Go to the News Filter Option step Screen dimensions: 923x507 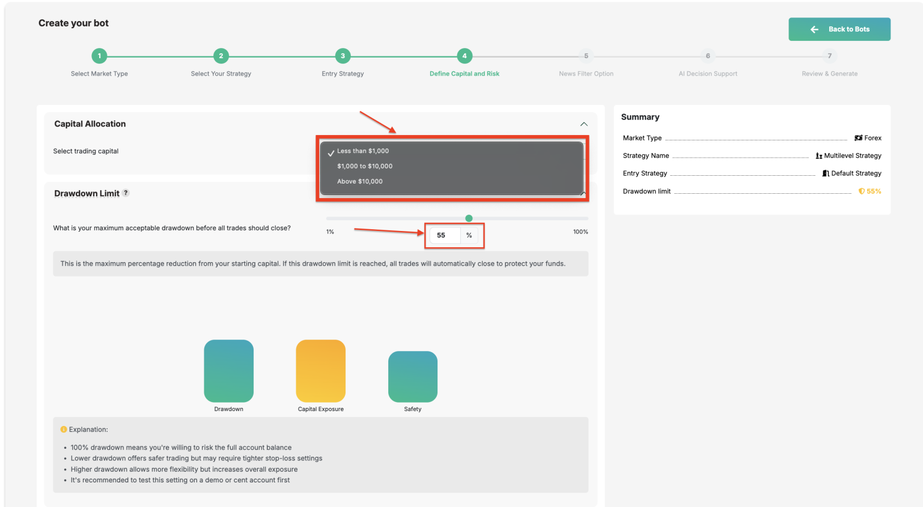586,56
